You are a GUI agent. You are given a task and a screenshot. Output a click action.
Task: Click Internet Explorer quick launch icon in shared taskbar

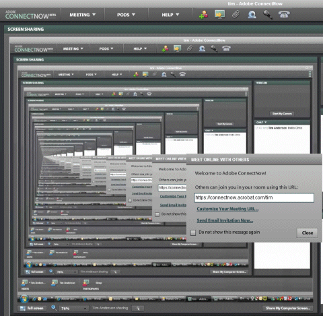[34, 299]
